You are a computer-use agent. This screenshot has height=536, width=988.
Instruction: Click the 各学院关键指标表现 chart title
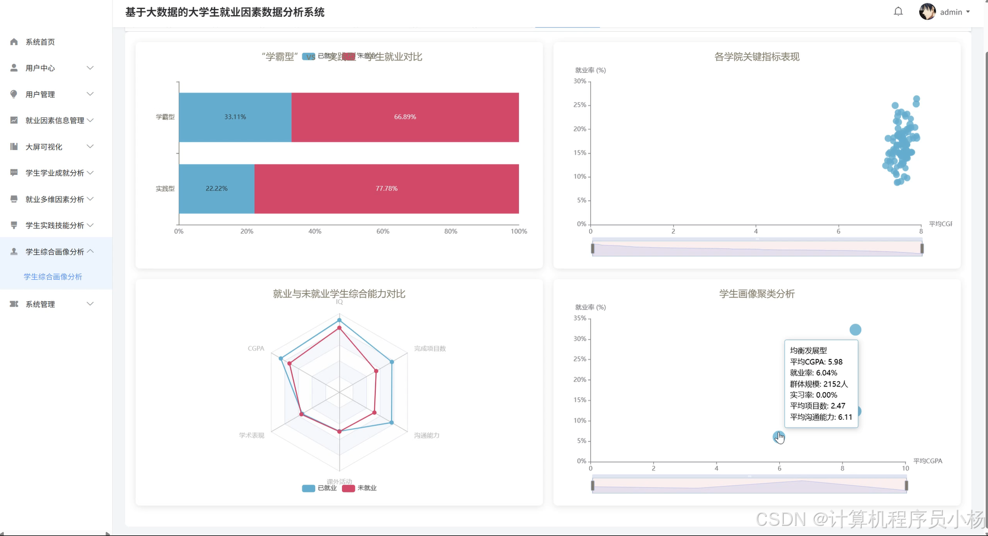point(757,57)
